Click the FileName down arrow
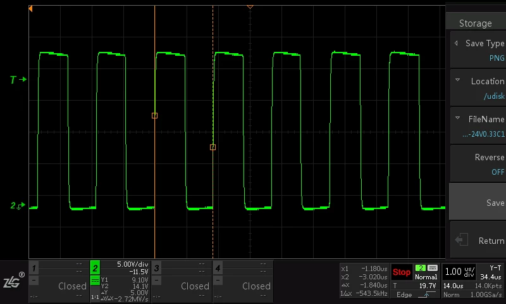506x304 pixels. 457,118
